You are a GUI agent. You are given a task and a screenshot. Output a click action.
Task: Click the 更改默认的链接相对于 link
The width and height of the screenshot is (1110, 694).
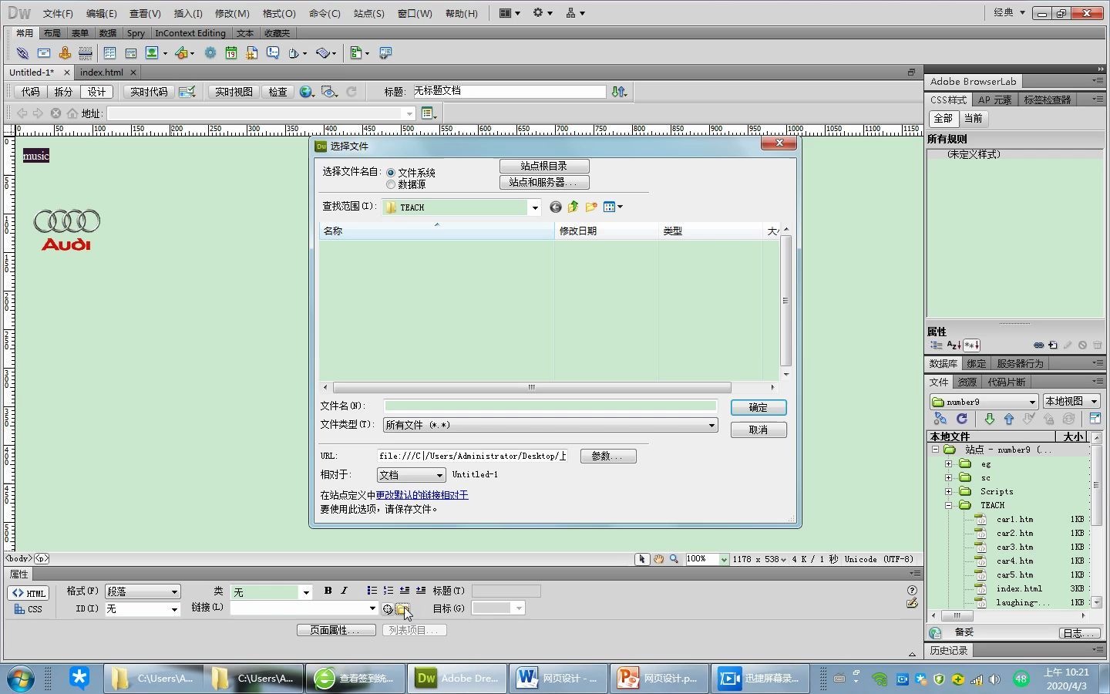(x=422, y=495)
